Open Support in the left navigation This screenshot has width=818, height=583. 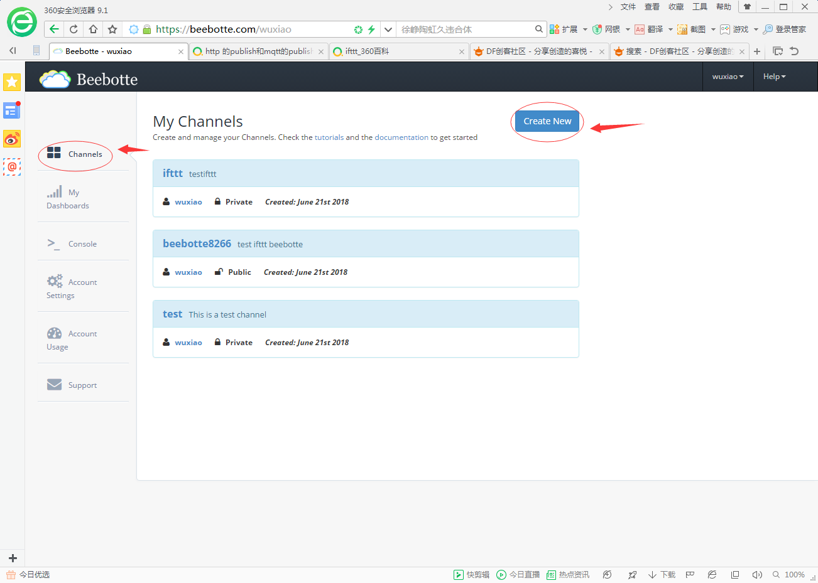pyautogui.click(x=72, y=385)
